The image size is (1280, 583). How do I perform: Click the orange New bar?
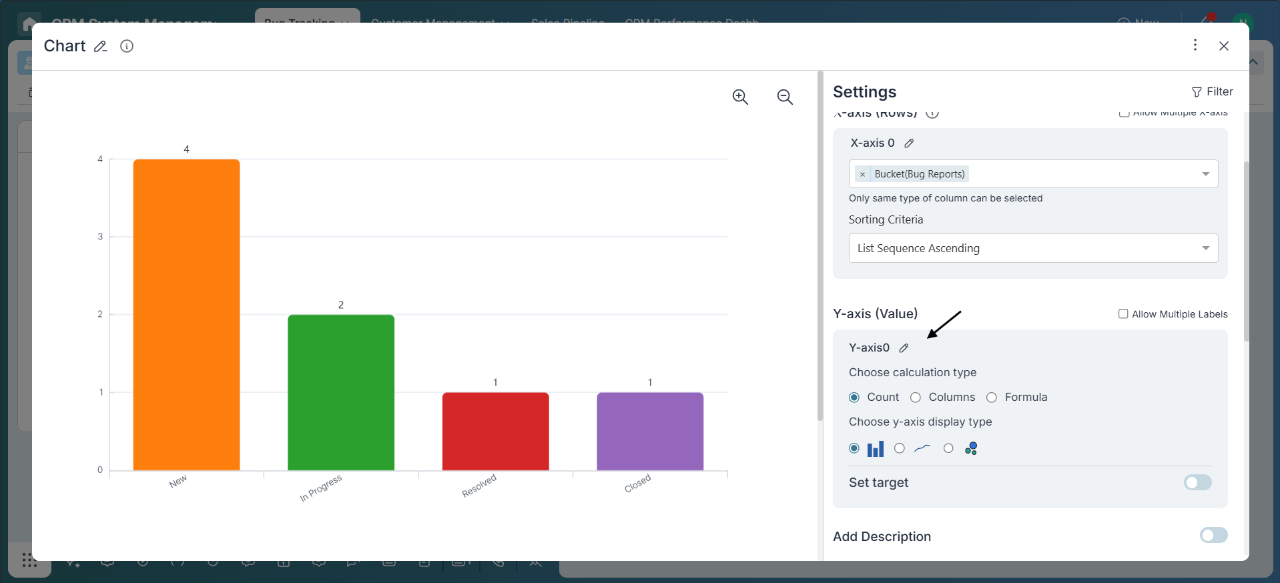(x=186, y=315)
